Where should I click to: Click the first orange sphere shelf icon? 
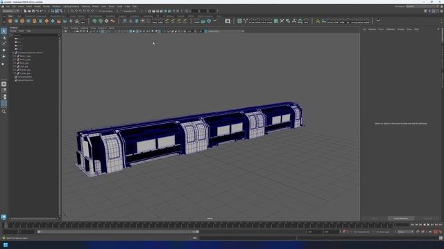click(10, 21)
